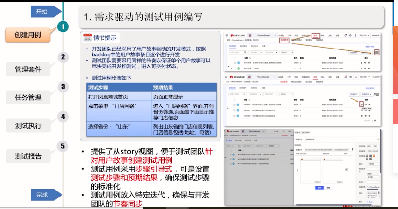Click 创建用例 step label
The height and width of the screenshot is (209, 398).
pos(28,35)
